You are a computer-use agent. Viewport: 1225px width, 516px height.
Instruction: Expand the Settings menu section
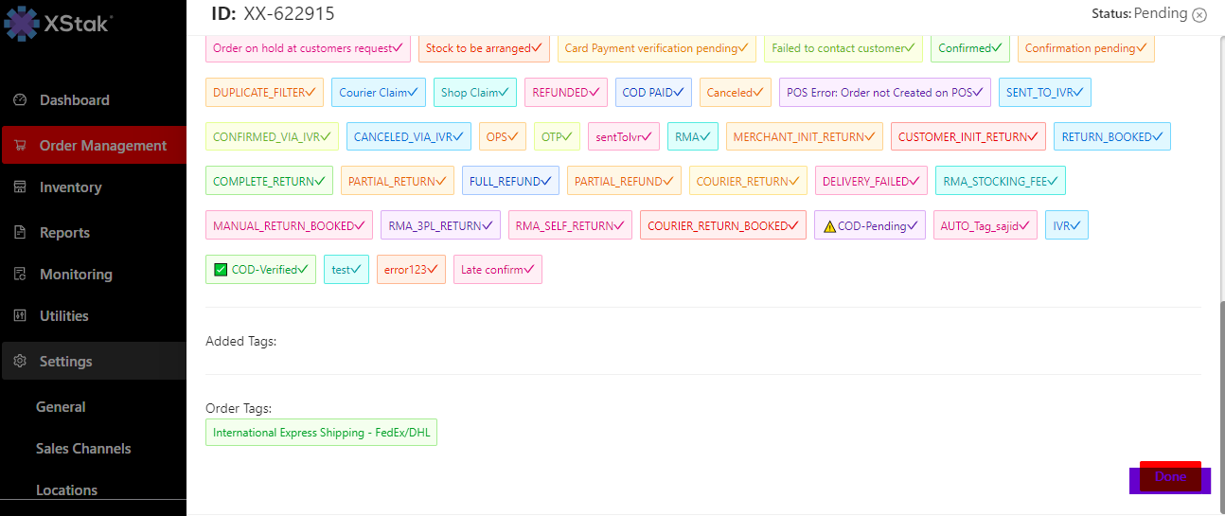65,362
